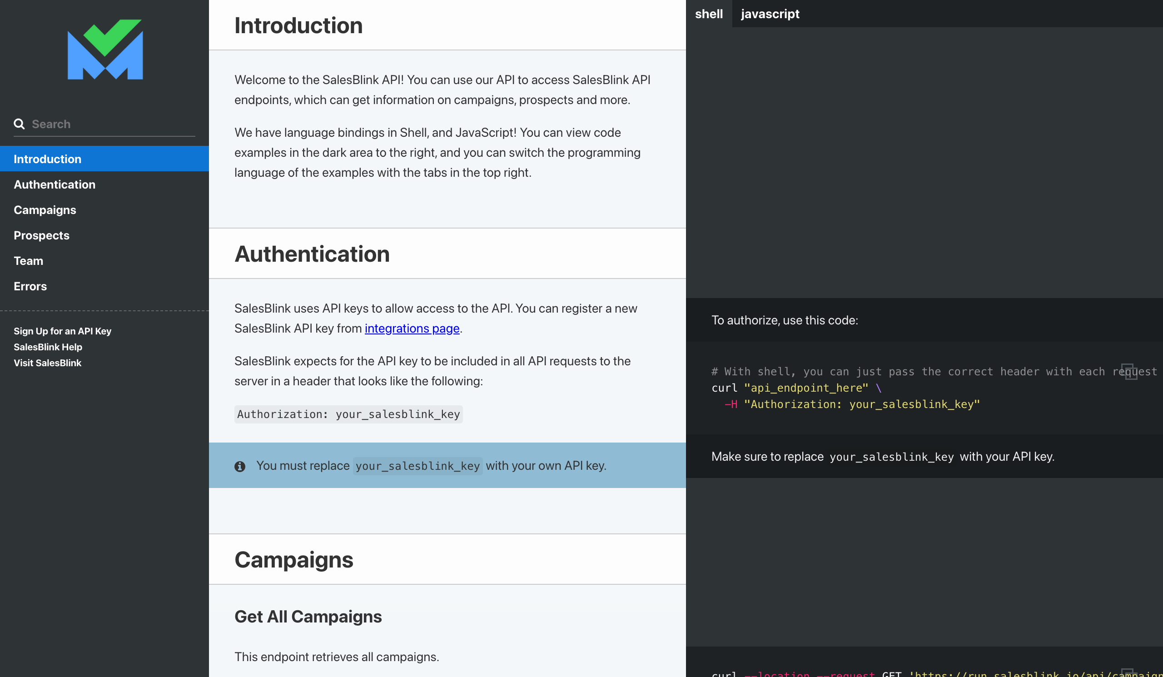
Task: Click the Introduction main heading
Action: click(x=298, y=25)
